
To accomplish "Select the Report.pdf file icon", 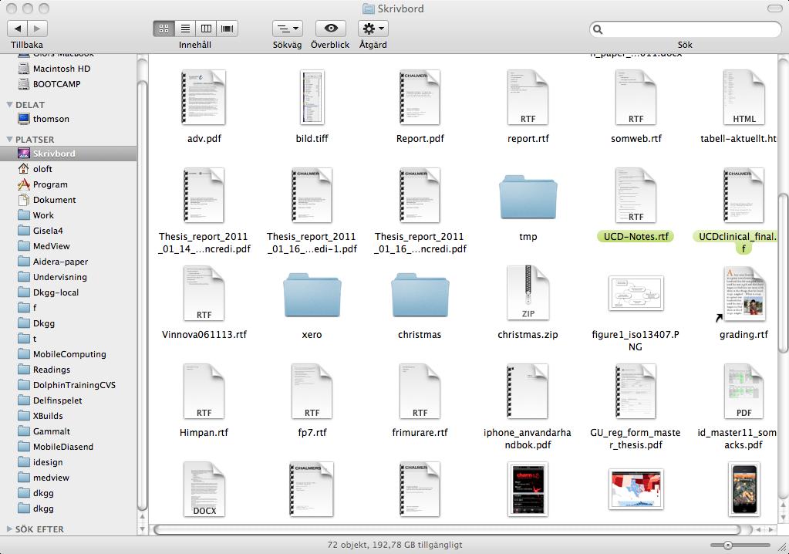I will pos(420,97).
